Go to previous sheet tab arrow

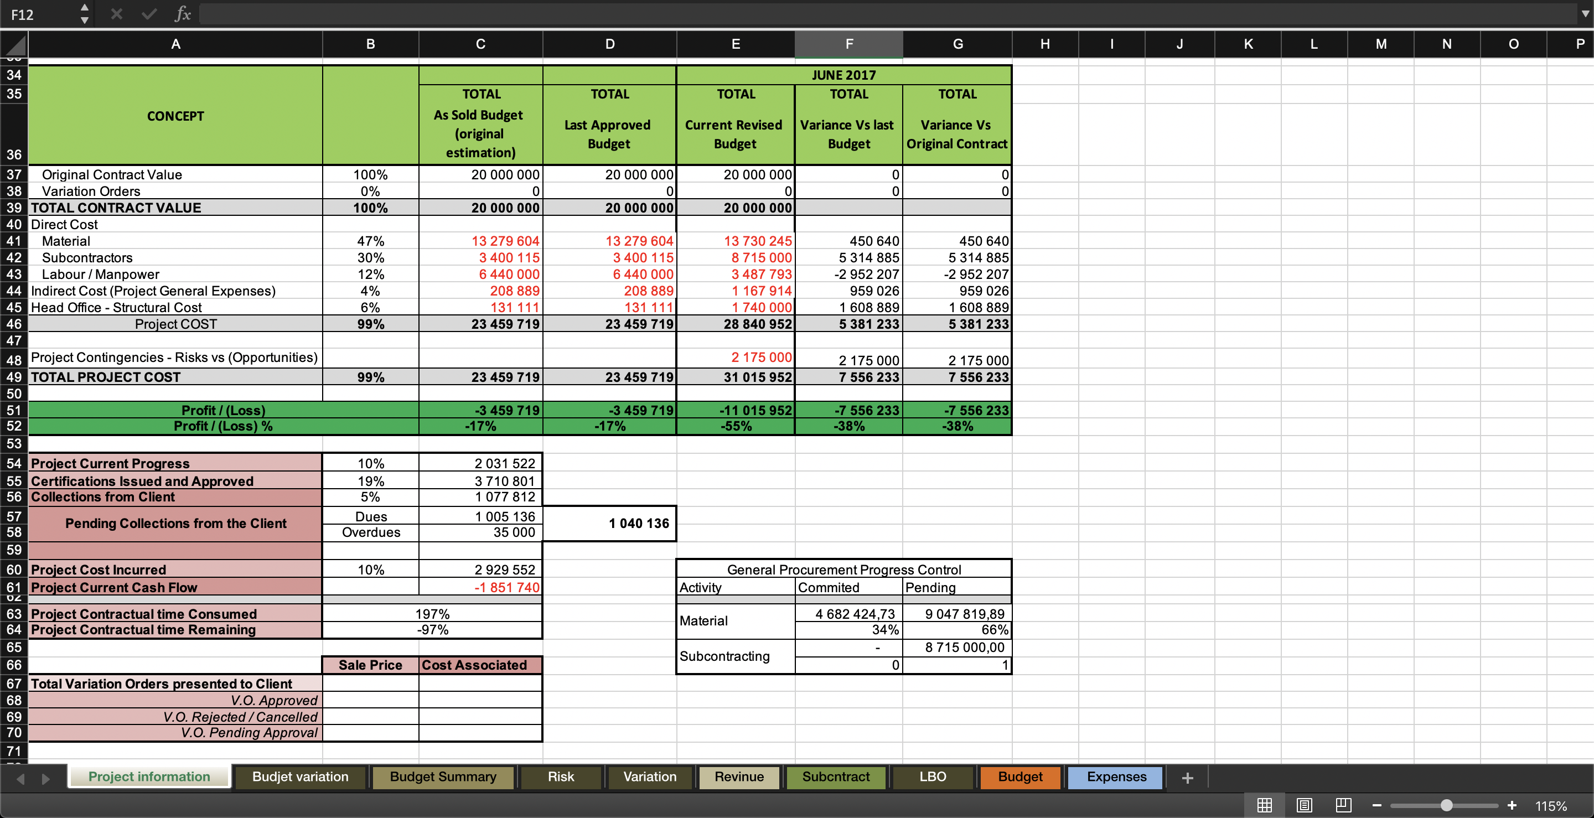click(x=20, y=778)
